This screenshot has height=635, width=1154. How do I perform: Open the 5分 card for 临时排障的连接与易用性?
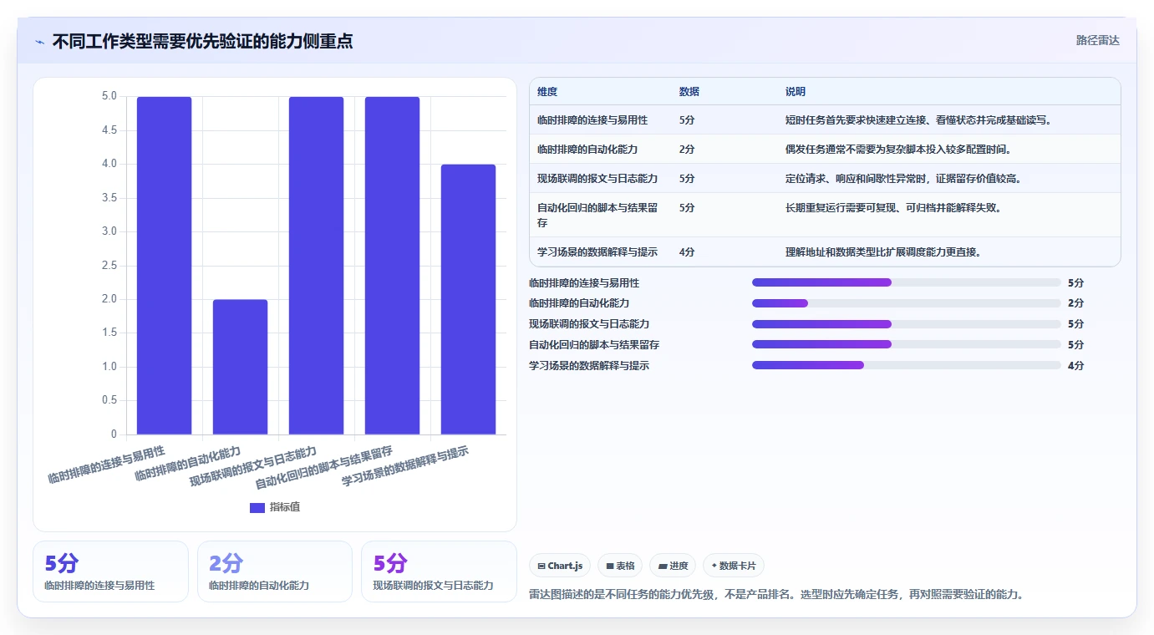110,571
